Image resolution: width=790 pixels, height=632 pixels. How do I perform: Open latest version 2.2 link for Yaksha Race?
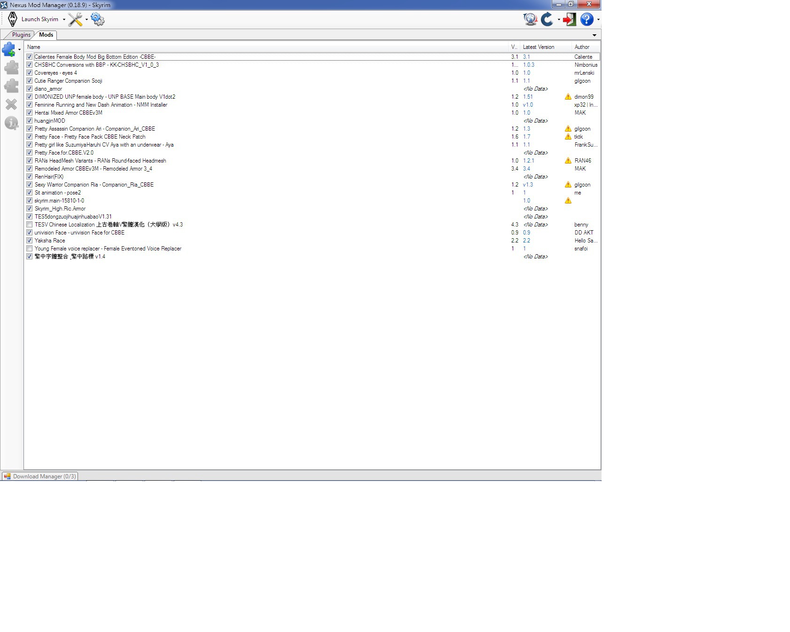pos(526,241)
